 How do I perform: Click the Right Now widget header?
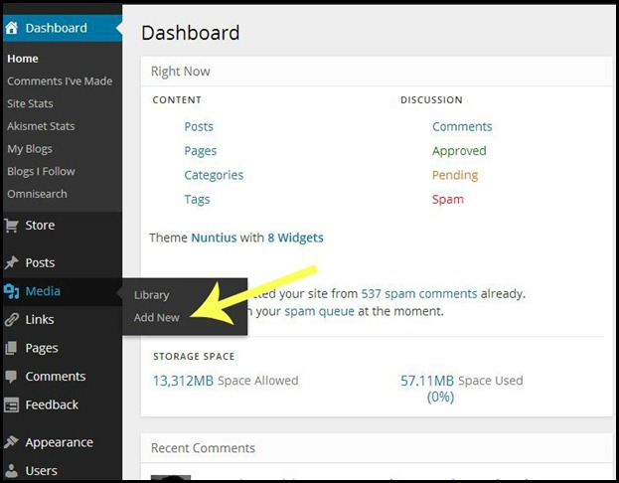(377, 72)
